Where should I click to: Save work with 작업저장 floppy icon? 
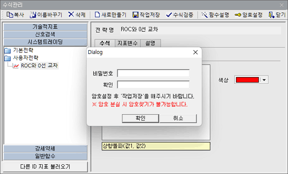tap(135, 15)
